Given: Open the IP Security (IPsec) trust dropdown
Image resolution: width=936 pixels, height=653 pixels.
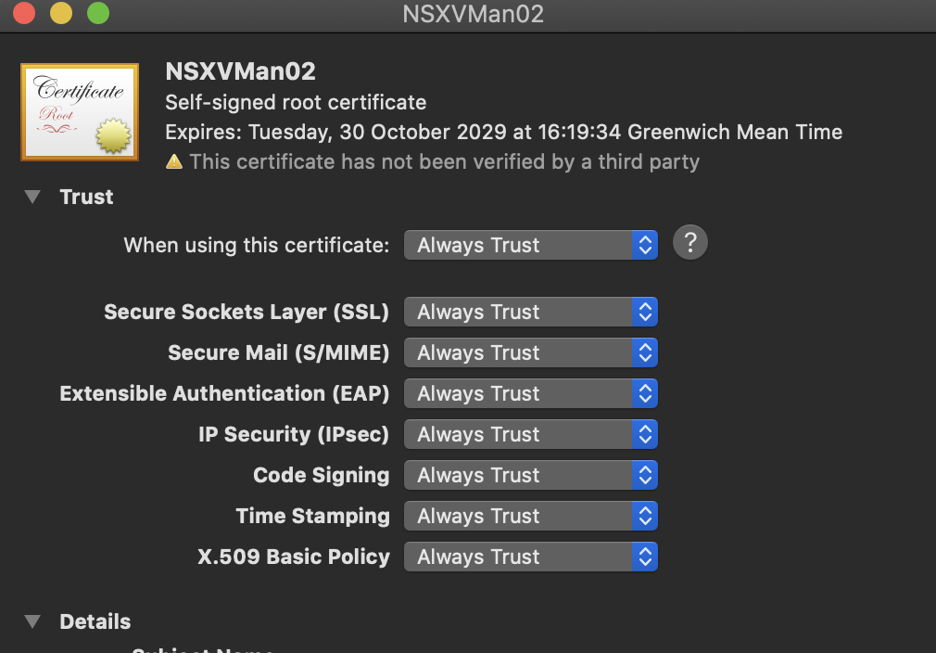Looking at the screenshot, I should (531, 434).
